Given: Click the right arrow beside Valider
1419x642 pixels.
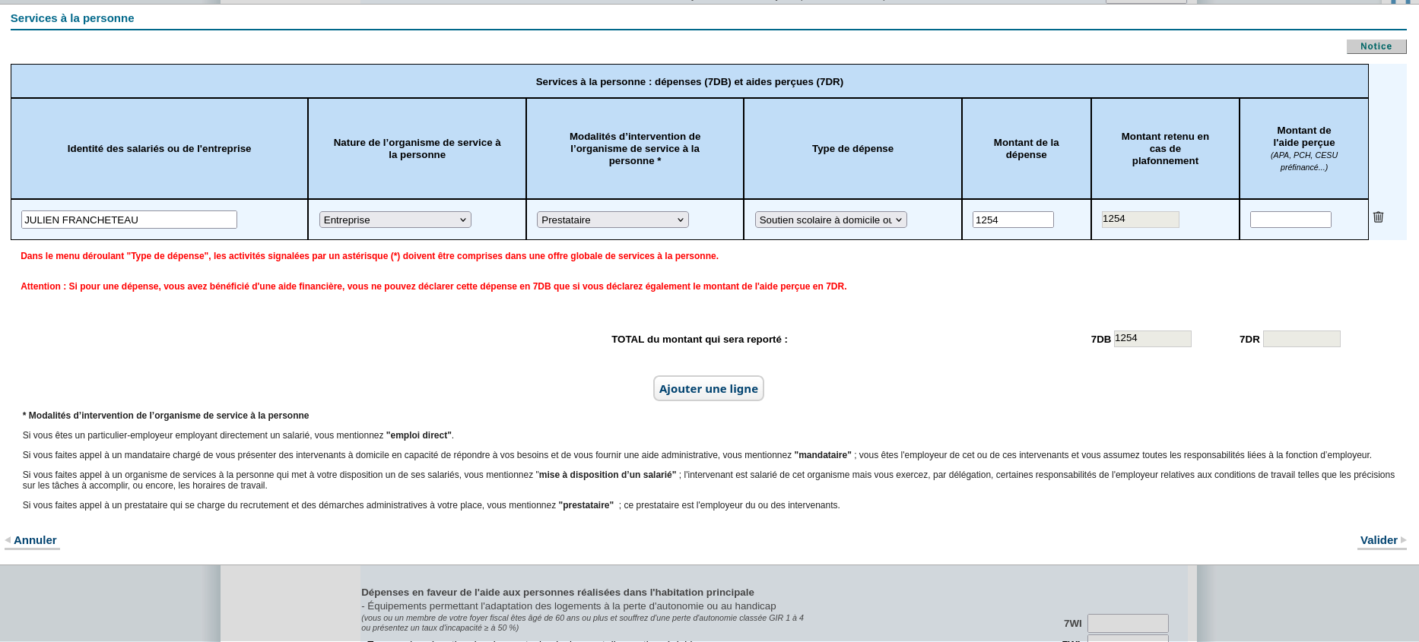Looking at the screenshot, I should (1403, 540).
